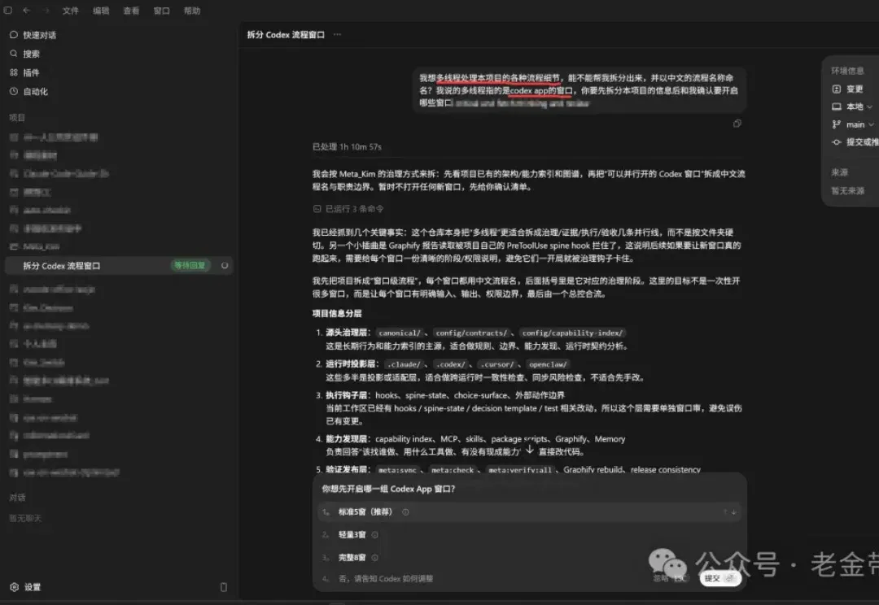Click the 提交或推送 commit action
Screen dimensions: 879x605
pyautogui.click(x=855, y=142)
